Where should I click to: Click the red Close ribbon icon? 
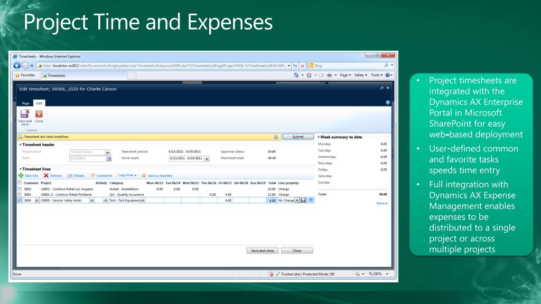click(39, 114)
